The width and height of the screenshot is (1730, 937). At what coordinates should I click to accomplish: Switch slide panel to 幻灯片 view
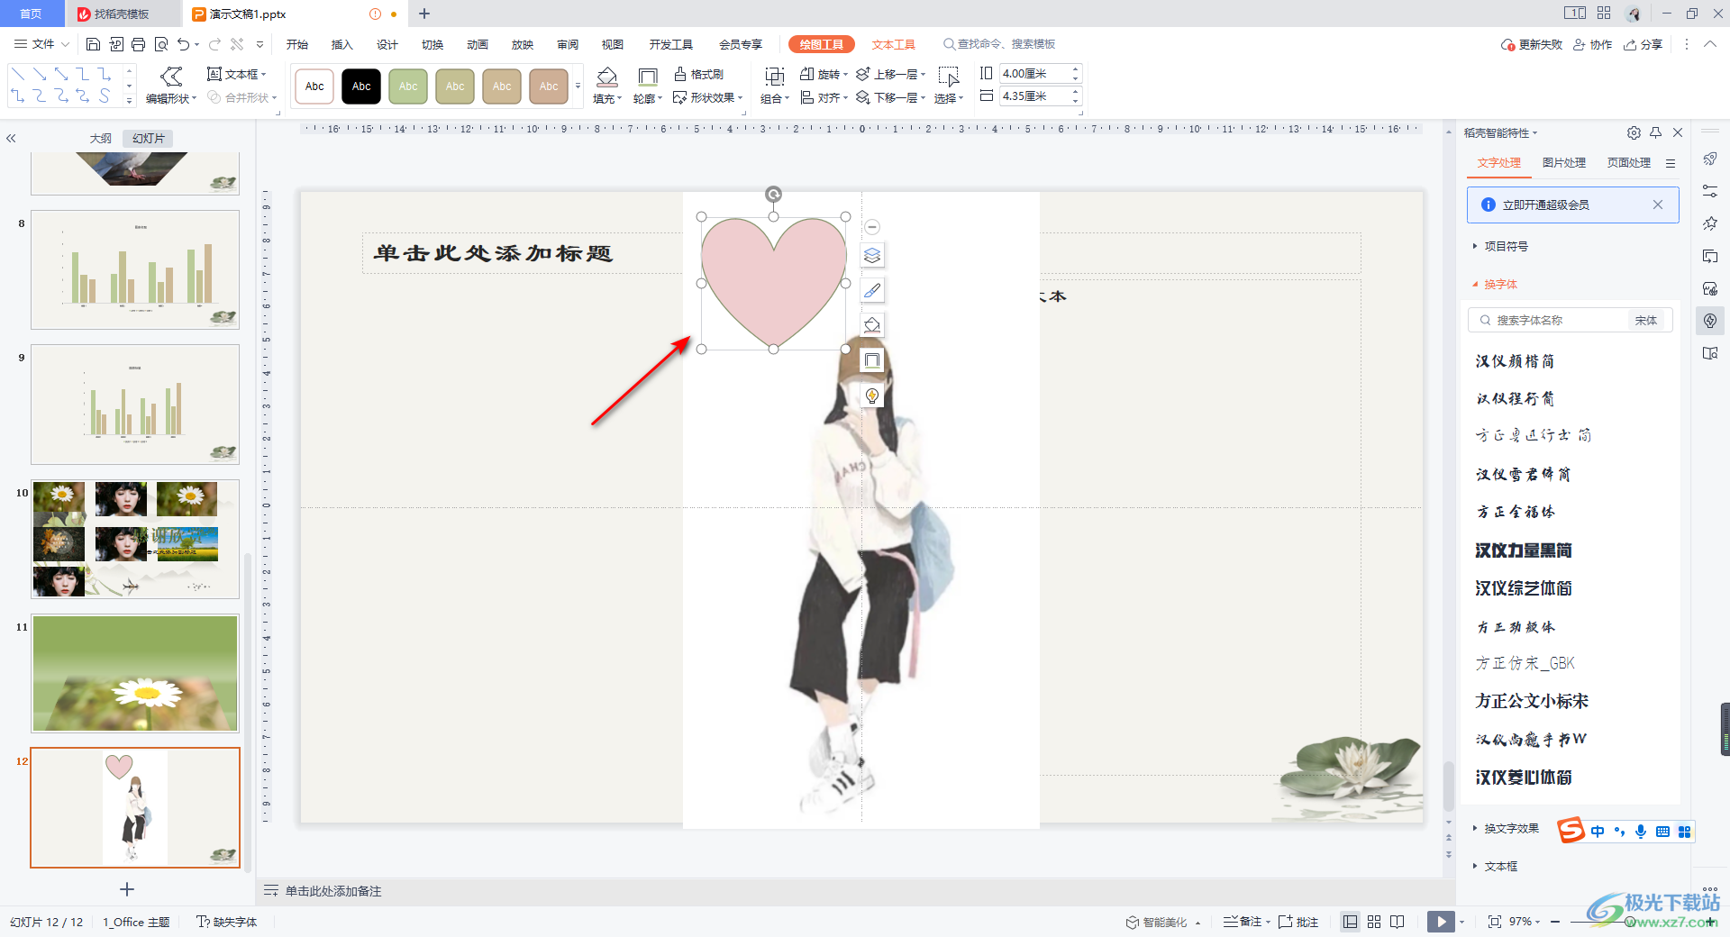(x=149, y=138)
